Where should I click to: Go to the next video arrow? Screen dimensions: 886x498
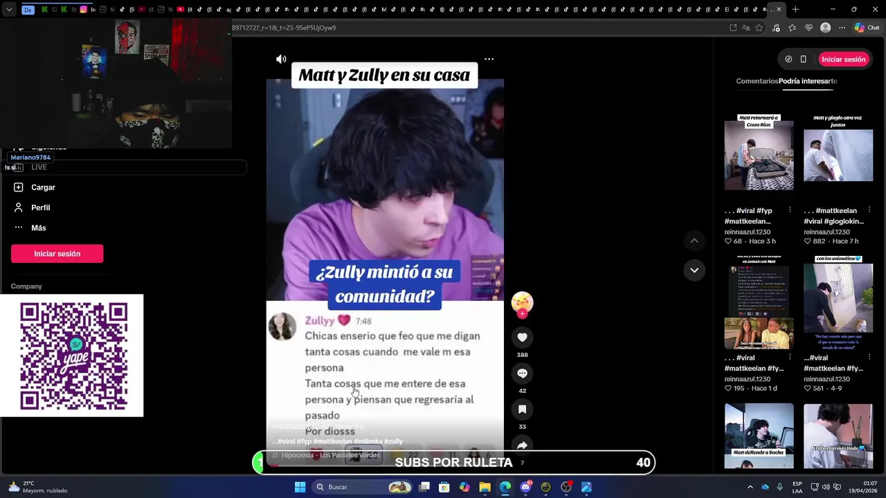pos(694,270)
